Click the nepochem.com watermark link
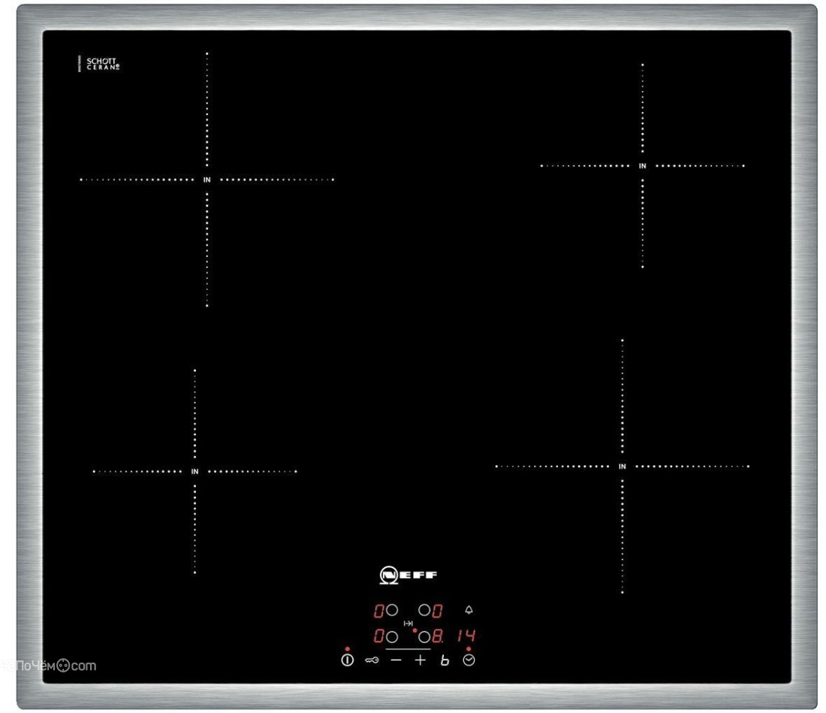Screen dimensions: 826x713 [49, 666]
